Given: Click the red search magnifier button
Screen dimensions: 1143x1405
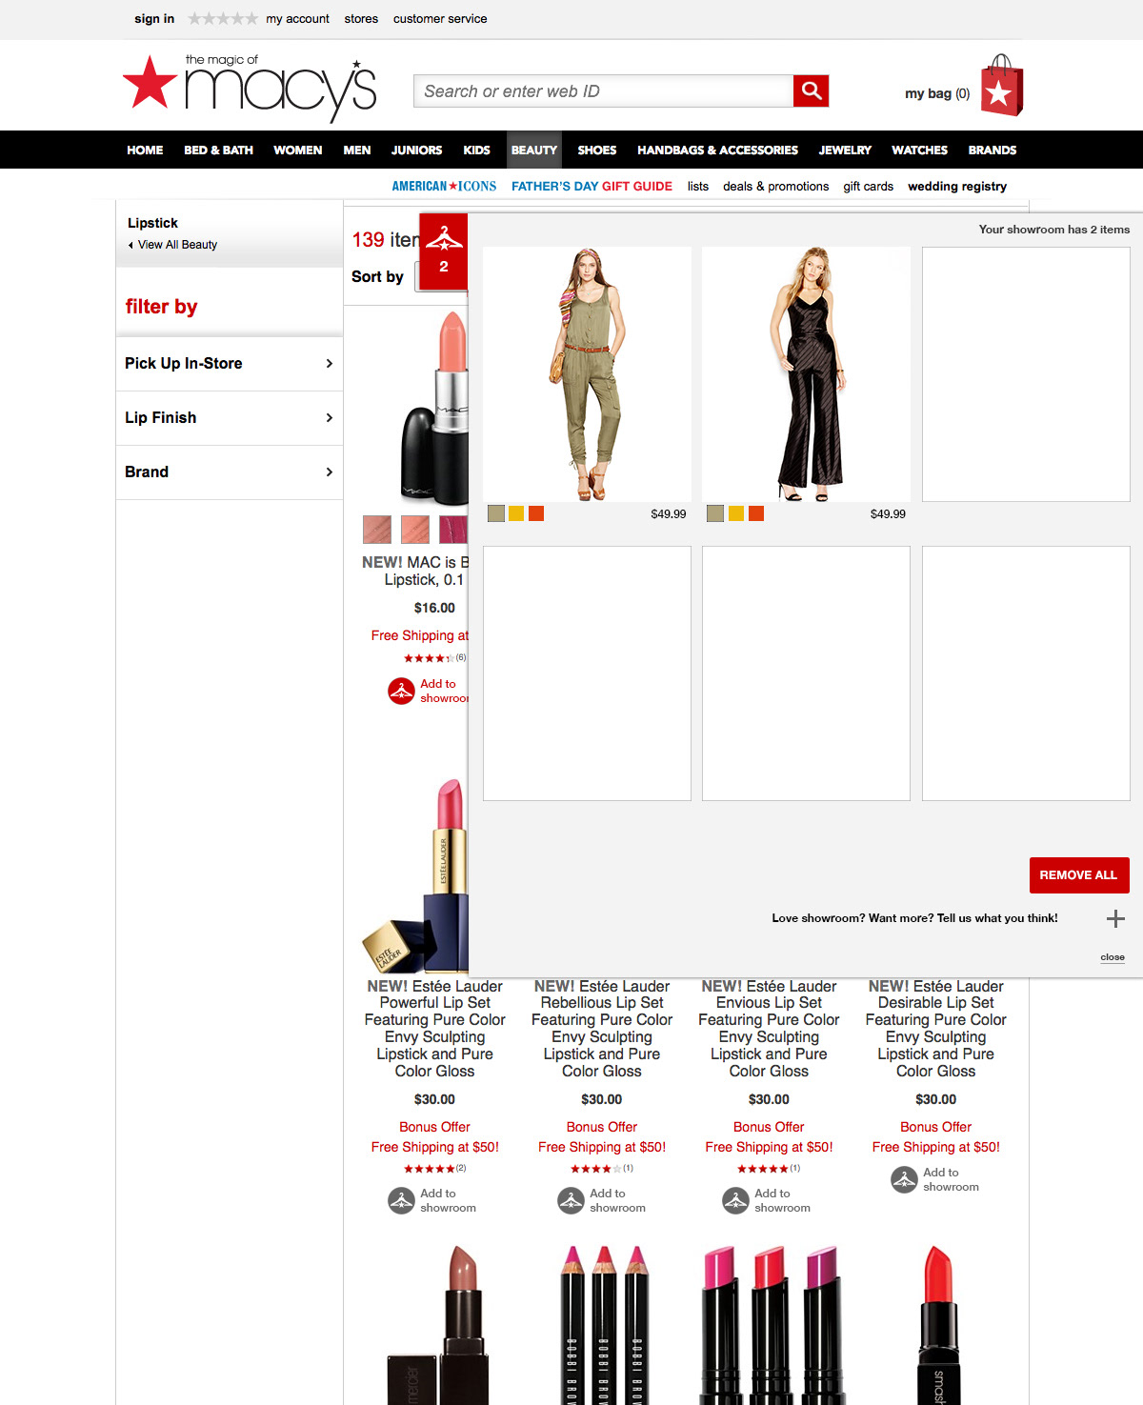Looking at the screenshot, I should tap(811, 90).
